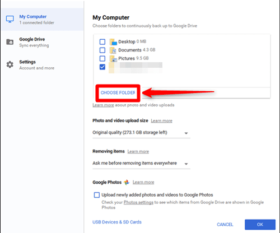Click the Settings gear icon
Screen dimensions: 280x233
coord(10,64)
